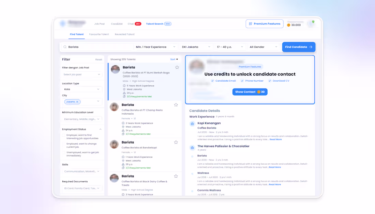Go to the Job Post menu
The image size is (375, 214).
[x=99, y=24]
